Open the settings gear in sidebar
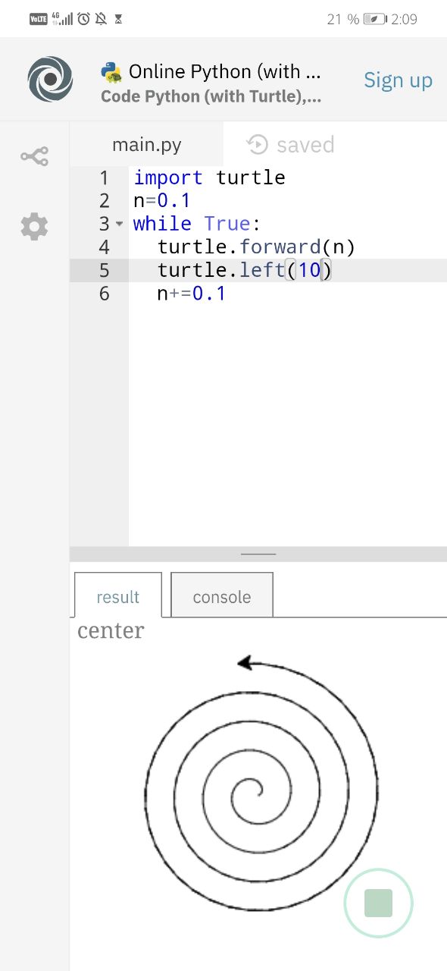Image resolution: width=447 pixels, height=971 pixels. pyautogui.click(x=34, y=227)
